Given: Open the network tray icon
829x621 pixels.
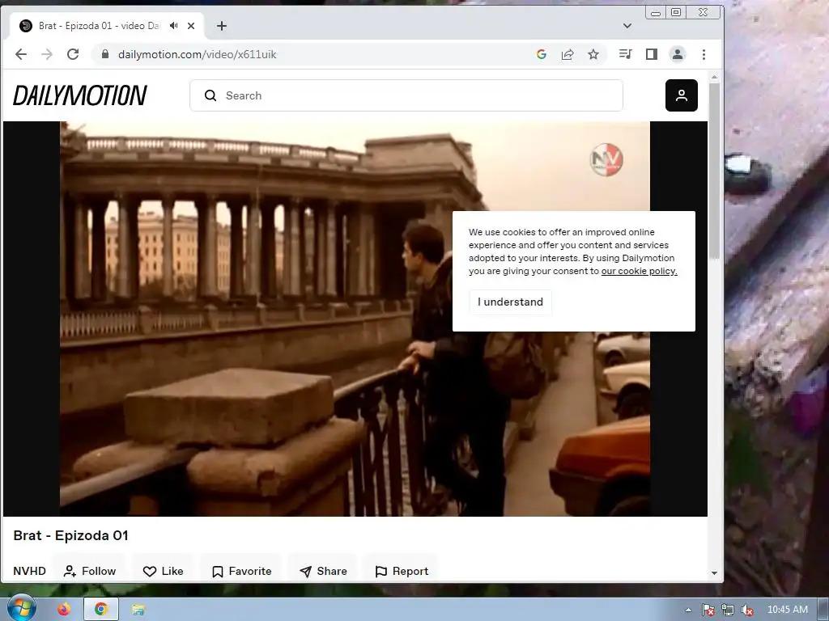Looking at the screenshot, I should (728, 610).
